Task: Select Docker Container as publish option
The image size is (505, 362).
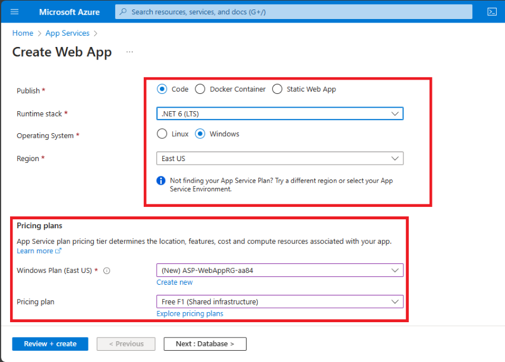Action: click(x=200, y=89)
